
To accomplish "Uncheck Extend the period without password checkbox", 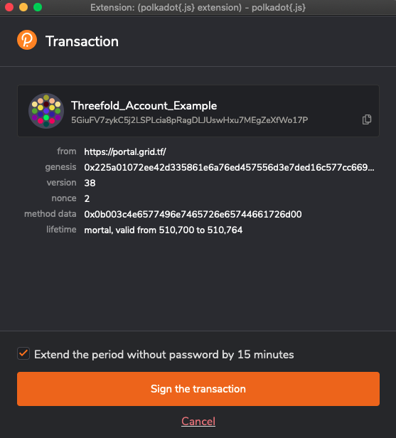I will (23, 353).
